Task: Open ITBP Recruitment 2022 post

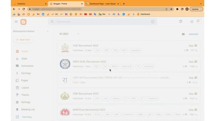Action: [86, 94]
